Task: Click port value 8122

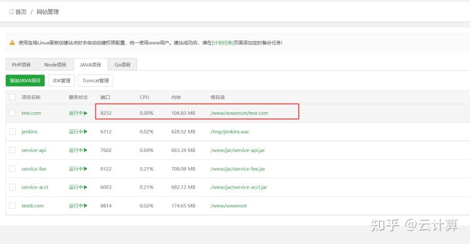Action: coord(106,169)
